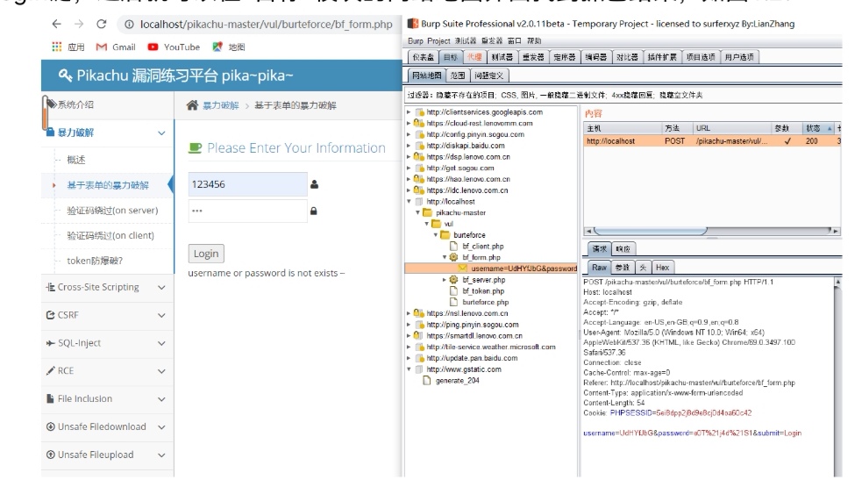
Task: Switch to the 插件扩展 extender tab
Action: (x=662, y=57)
